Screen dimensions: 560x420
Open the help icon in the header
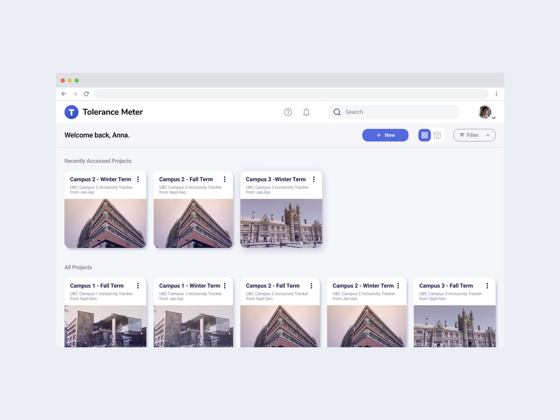pyautogui.click(x=288, y=112)
